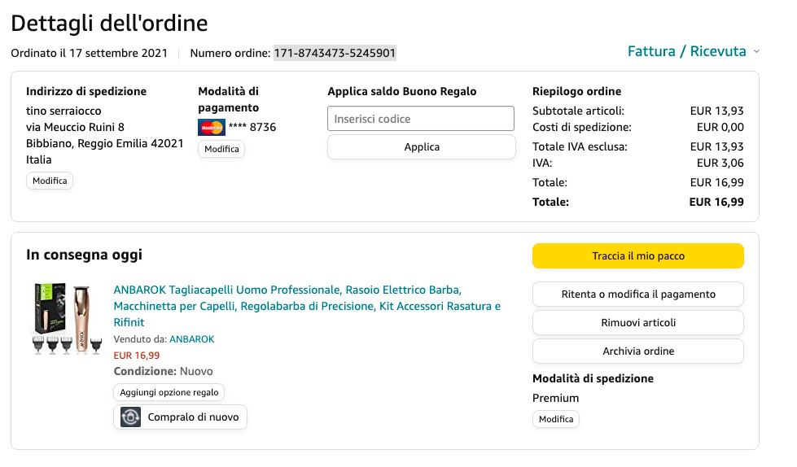Archive this order with Archivia ordine
Image resolution: width=797 pixels, height=467 pixels.
click(638, 351)
